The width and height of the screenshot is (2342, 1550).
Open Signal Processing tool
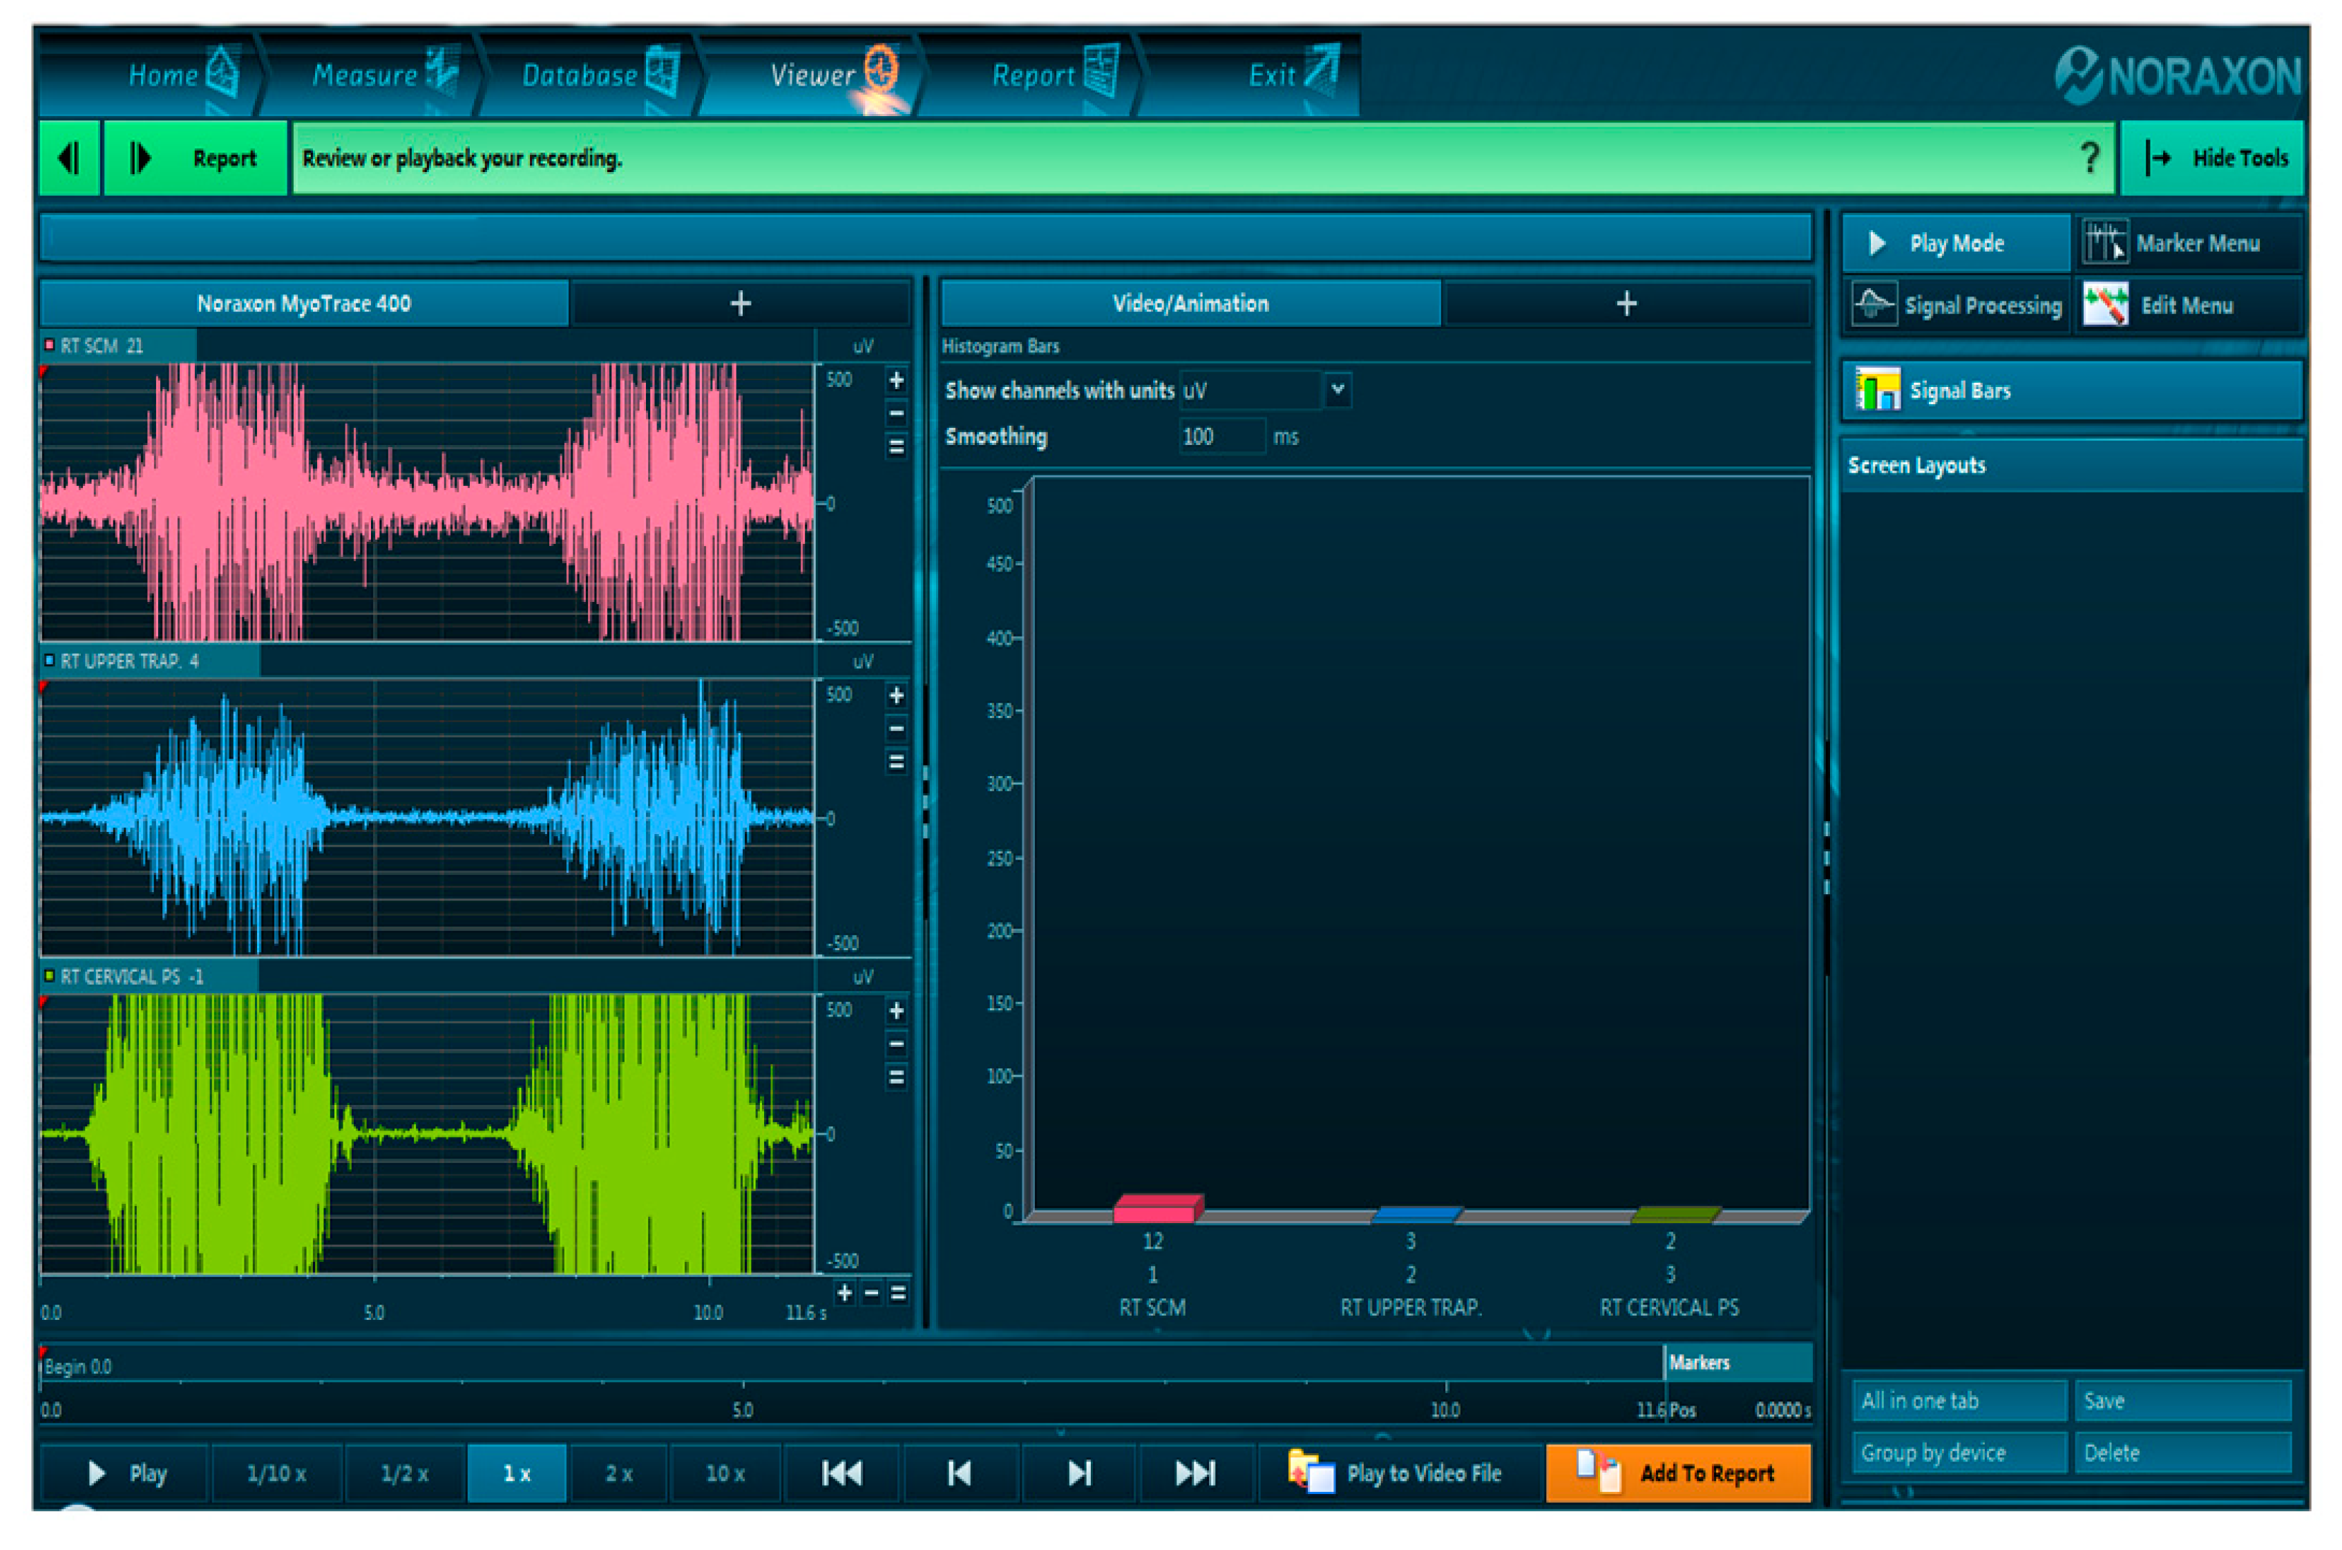click(1959, 305)
